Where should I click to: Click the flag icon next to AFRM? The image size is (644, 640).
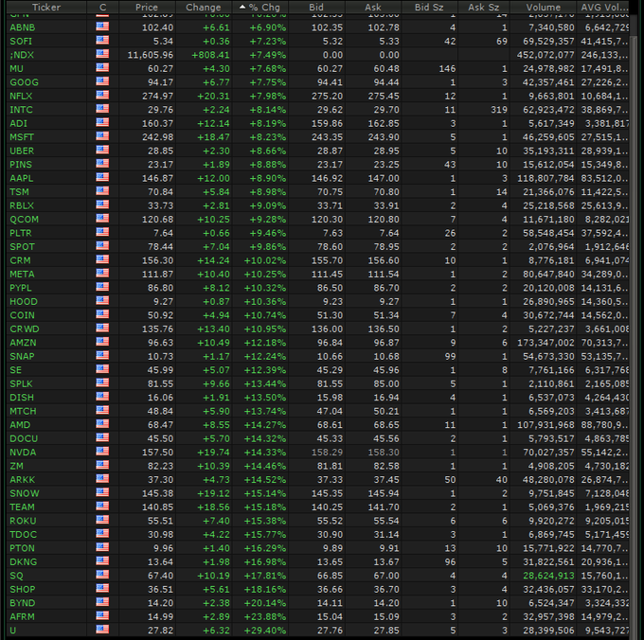coord(102,616)
